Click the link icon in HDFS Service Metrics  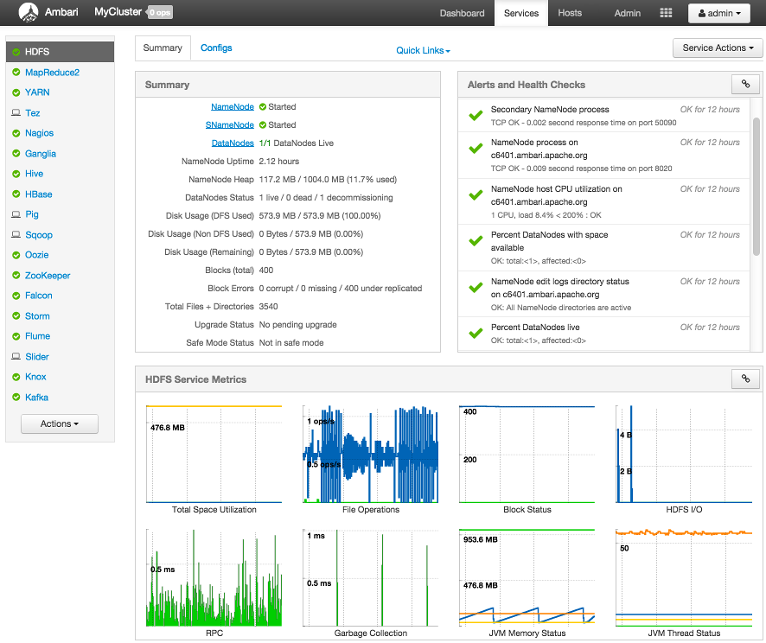[x=745, y=379]
